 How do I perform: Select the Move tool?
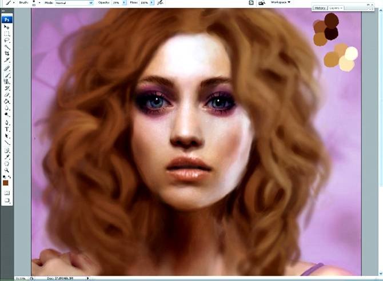(x=7, y=27)
